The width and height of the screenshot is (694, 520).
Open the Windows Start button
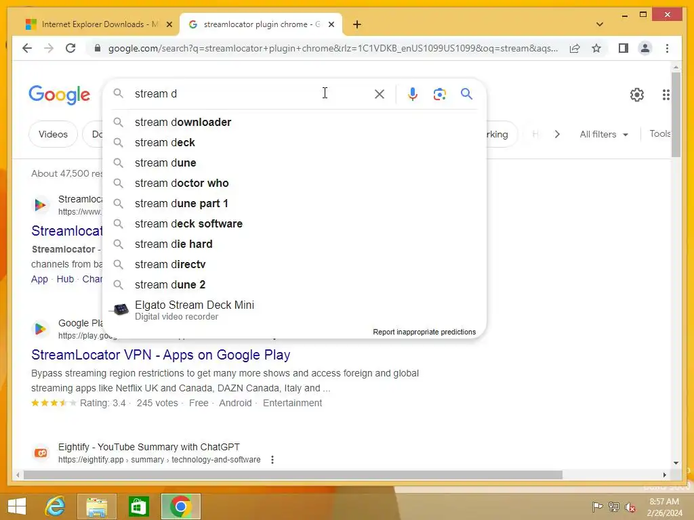tap(17, 506)
